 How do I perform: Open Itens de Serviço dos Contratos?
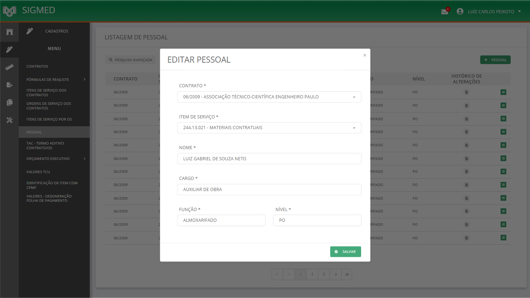click(46, 93)
